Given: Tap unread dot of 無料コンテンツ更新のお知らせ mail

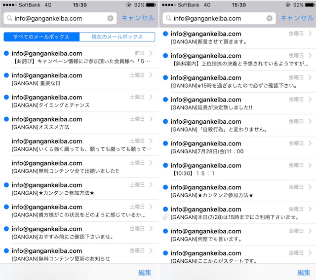Looking at the screenshot, I should pyautogui.click(x=6, y=250).
